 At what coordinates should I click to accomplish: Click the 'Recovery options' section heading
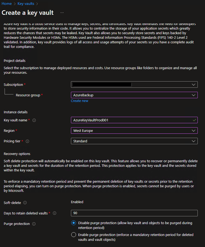click(17, 154)
